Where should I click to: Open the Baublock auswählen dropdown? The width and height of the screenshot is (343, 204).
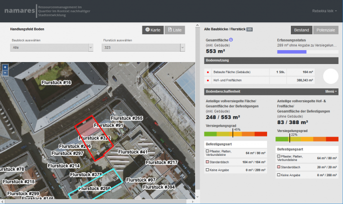click(52, 48)
